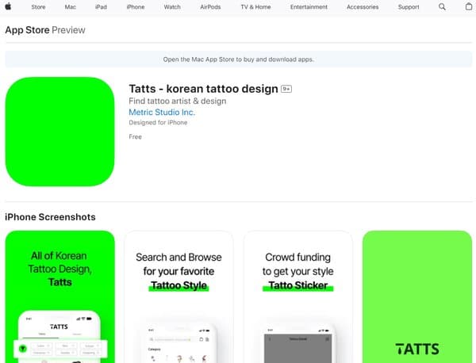
Task: Open the Entertainment menu item
Action: tap(309, 7)
